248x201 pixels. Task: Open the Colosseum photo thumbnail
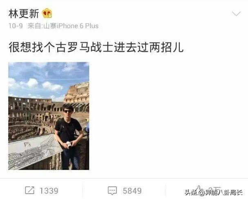(x=49, y=116)
